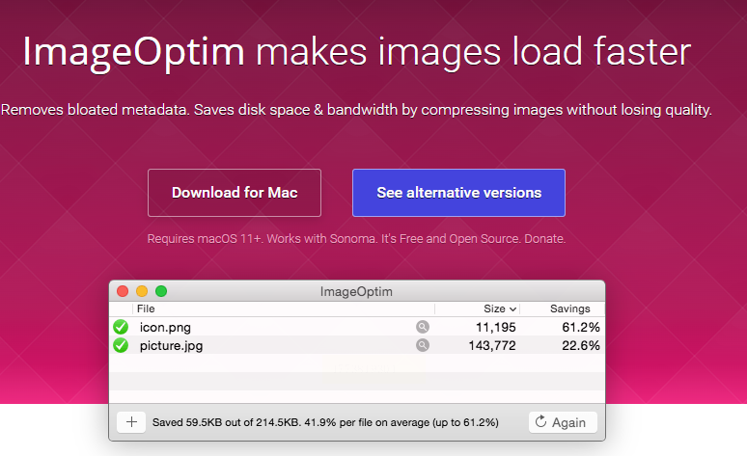747x456 pixels.
Task: Toggle the Size column sort chevron
Action: (x=512, y=309)
